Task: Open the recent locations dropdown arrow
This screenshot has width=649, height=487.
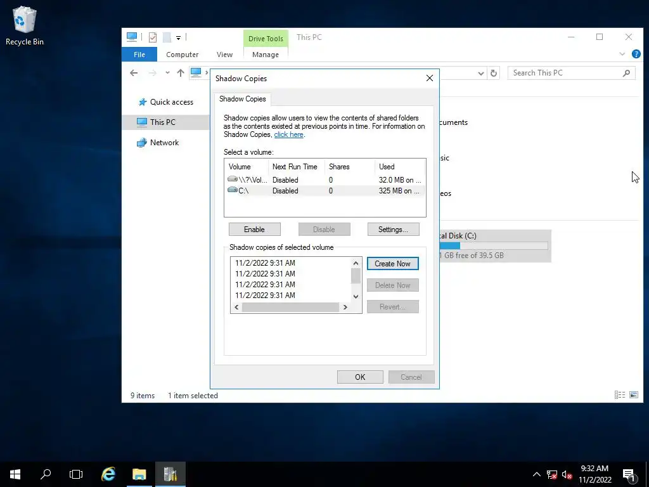Action: click(x=167, y=73)
